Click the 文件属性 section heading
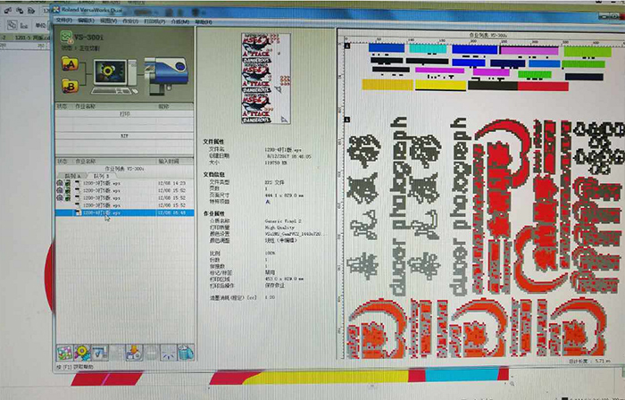Viewport: 625px width, 400px height. click(213, 141)
